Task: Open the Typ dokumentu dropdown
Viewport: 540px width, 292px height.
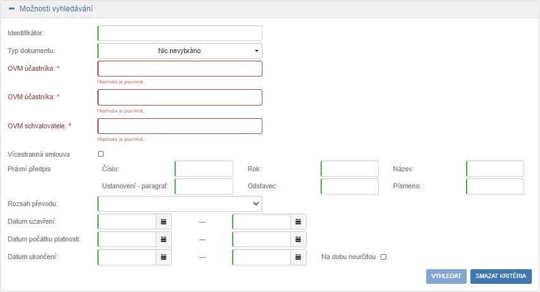Action: pos(180,51)
